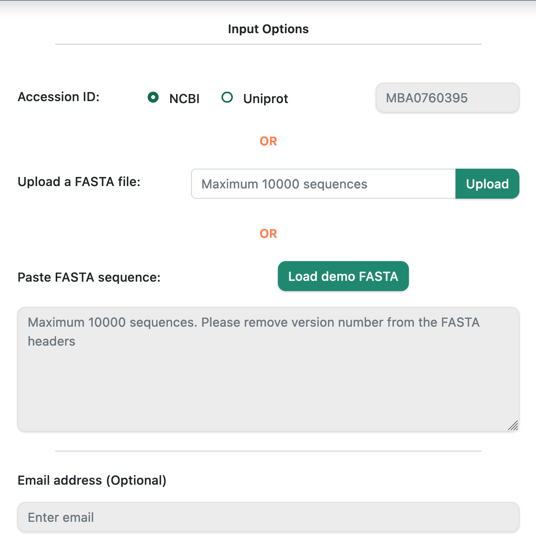Click the Maximum 10000 sequences file field
The height and width of the screenshot is (553, 536).
point(323,184)
